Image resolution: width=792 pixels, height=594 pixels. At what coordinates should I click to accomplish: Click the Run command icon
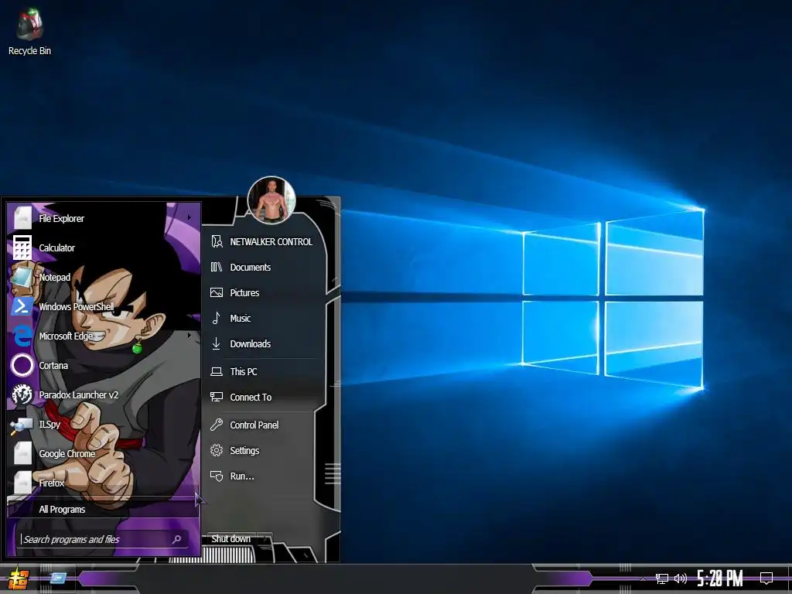217,476
